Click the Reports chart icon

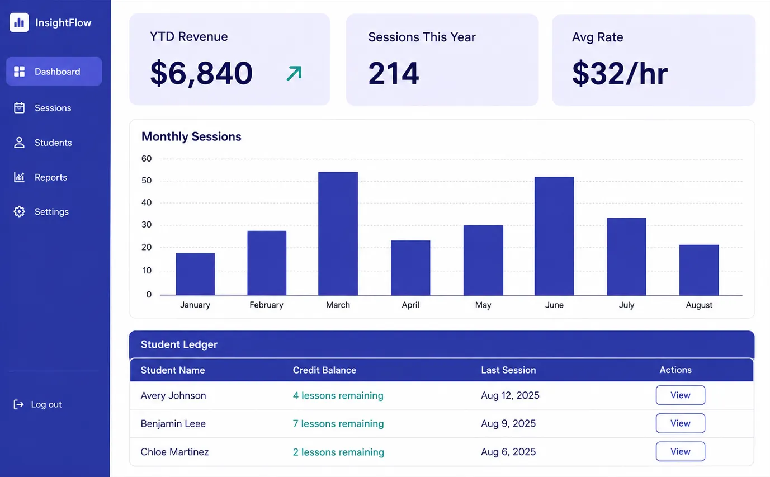tap(20, 177)
